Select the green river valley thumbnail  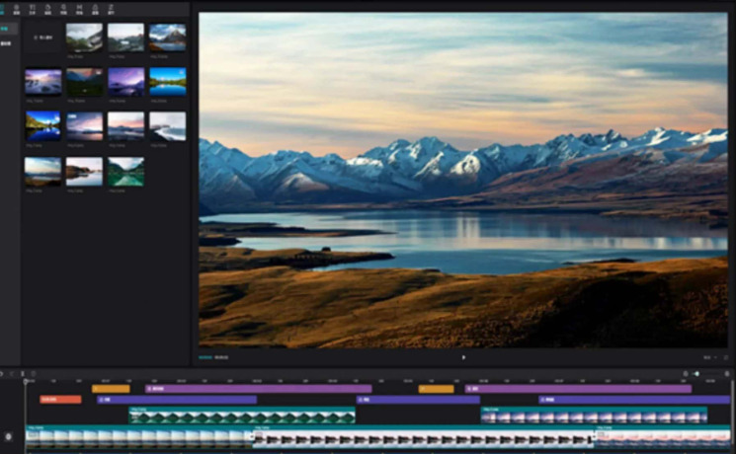pyautogui.click(x=125, y=172)
